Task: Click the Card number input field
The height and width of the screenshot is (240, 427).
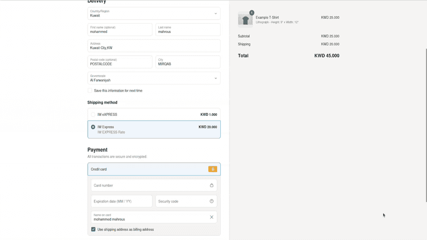Action: click(x=154, y=185)
